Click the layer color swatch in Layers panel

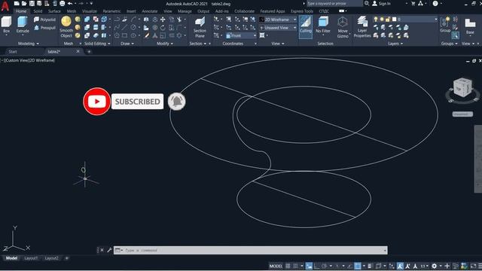point(394,20)
